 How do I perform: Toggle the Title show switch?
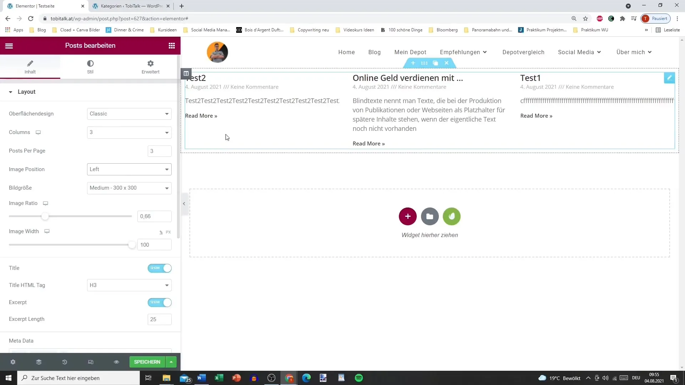[x=159, y=268]
